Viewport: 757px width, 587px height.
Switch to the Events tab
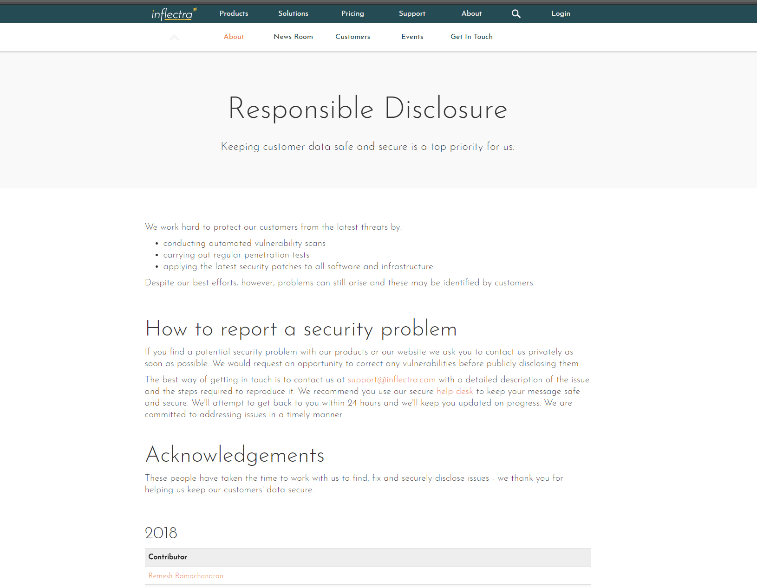pos(412,37)
